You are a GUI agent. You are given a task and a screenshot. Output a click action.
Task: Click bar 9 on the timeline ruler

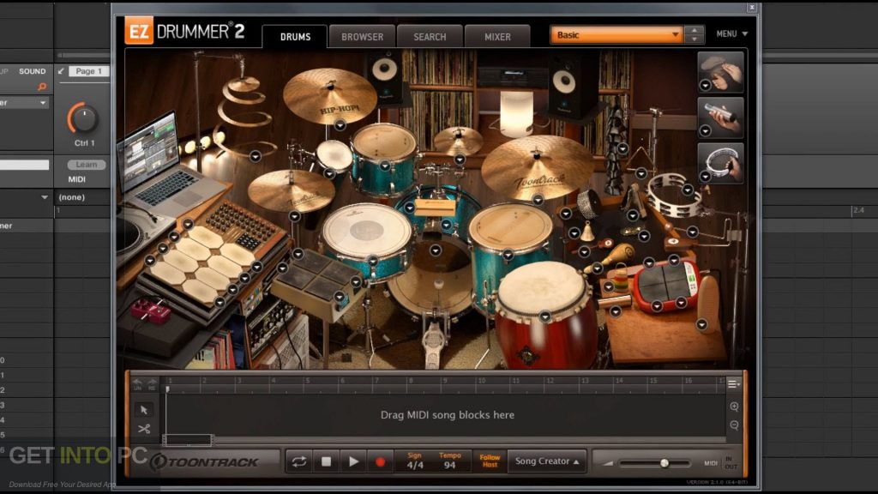coord(445,381)
